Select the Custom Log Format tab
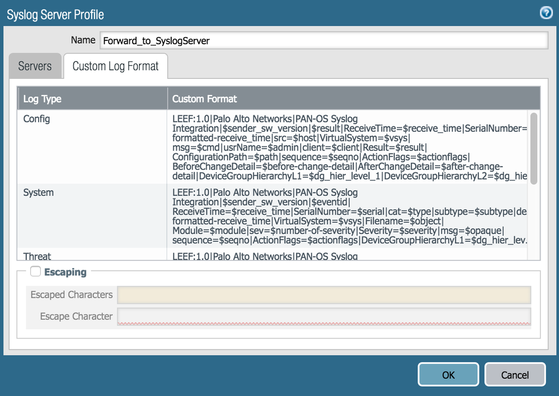 115,66
